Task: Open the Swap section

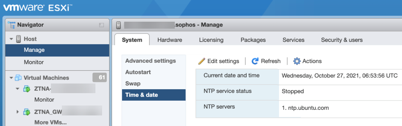Action: pyautogui.click(x=133, y=83)
